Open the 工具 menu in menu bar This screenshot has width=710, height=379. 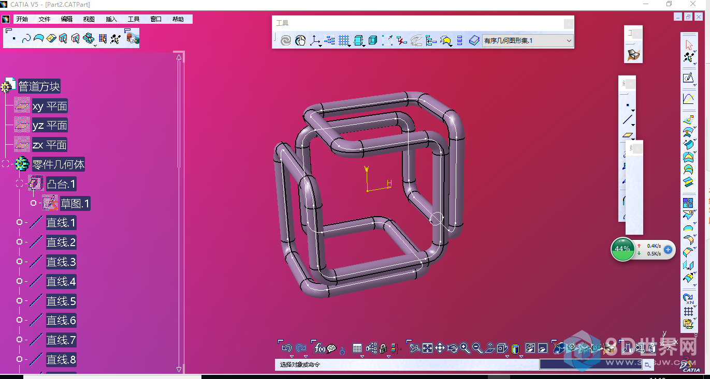134,19
